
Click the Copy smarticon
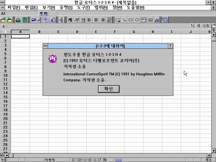coord(46,20)
